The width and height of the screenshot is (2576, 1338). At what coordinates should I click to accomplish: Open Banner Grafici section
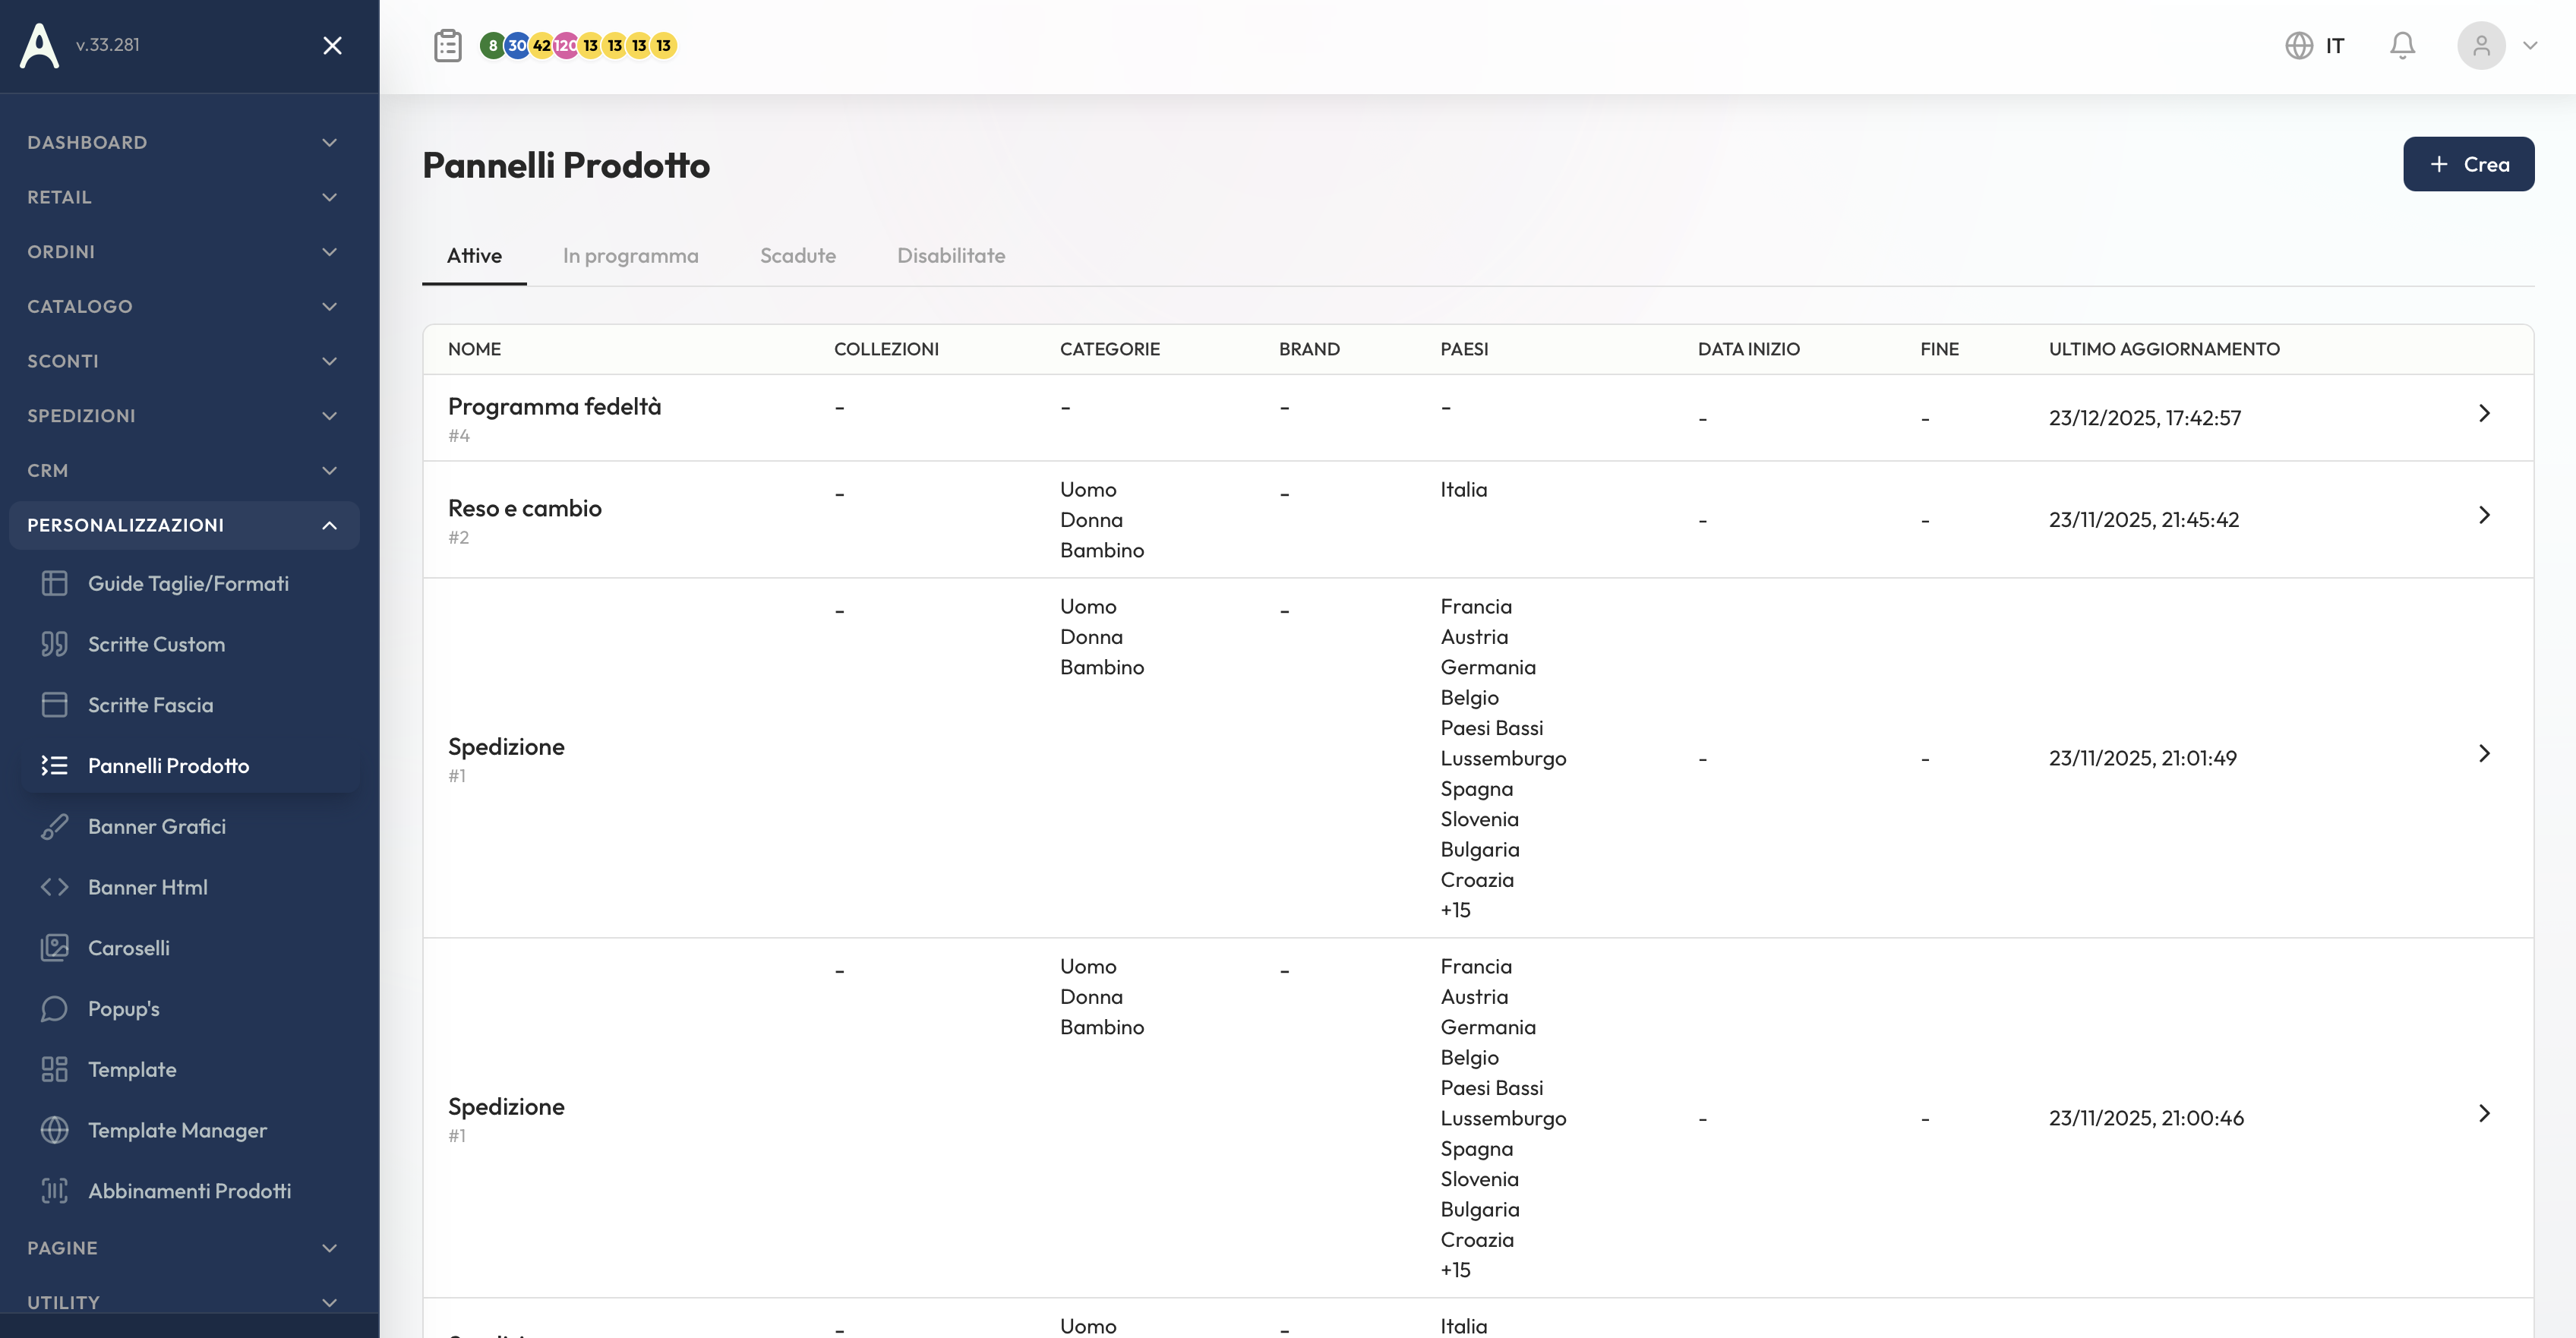189,826
